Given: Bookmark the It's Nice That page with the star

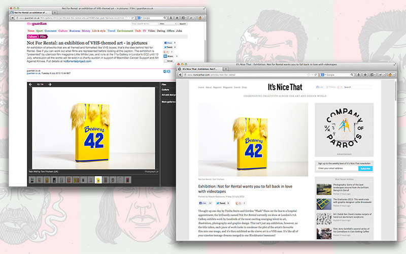Looking at the screenshot, I should [x=309, y=75].
